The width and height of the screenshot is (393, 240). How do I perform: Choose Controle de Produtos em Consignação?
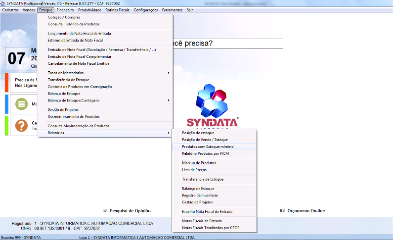pos(105,87)
